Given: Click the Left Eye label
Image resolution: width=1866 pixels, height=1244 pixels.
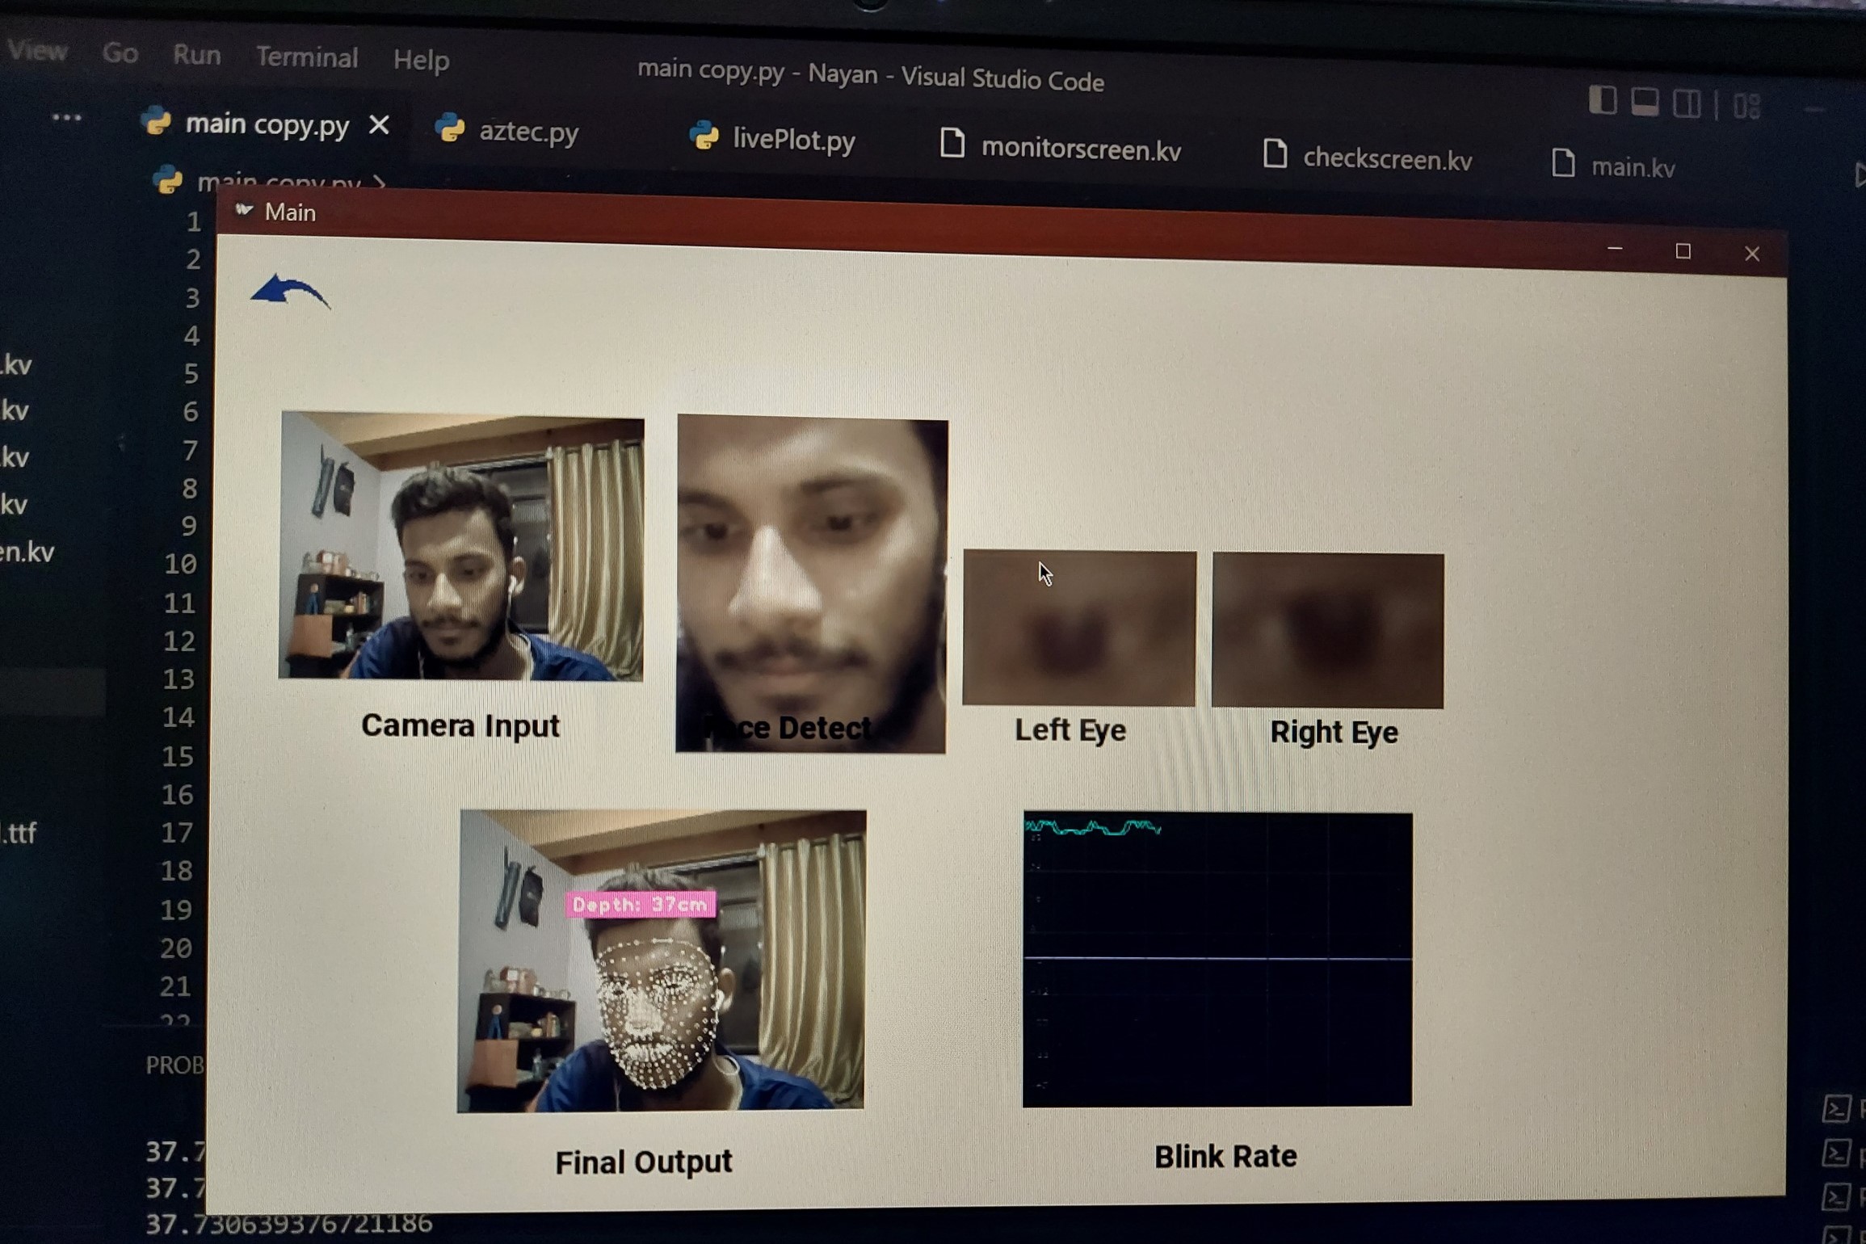Looking at the screenshot, I should click(x=1070, y=730).
